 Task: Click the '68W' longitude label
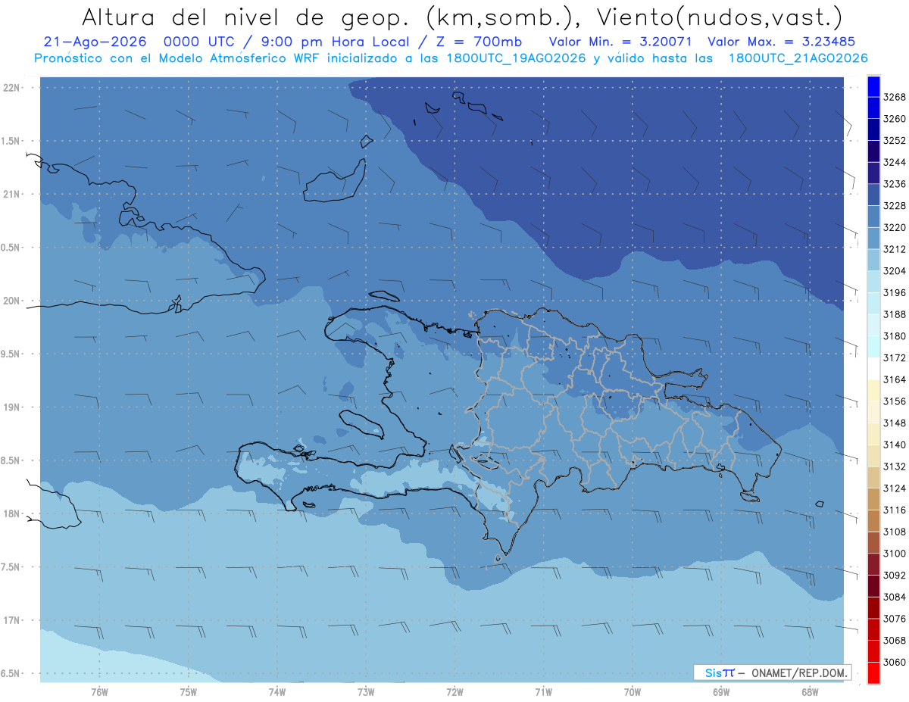pos(810,691)
